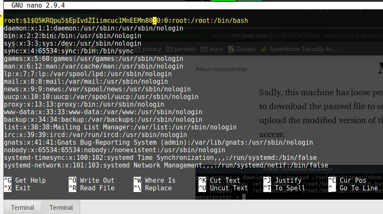
Task: Open the Donate bookmark in the browser
Action: coord(242,49)
